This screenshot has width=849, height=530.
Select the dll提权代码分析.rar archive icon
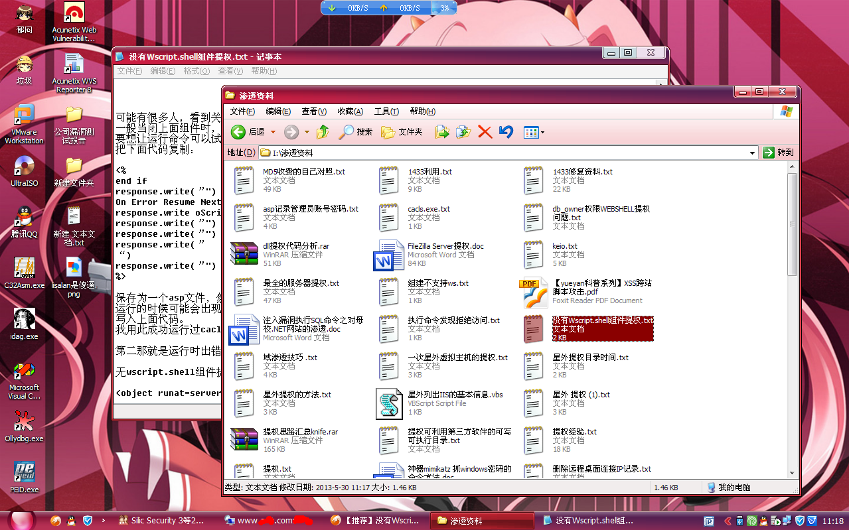click(x=244, y=255)
